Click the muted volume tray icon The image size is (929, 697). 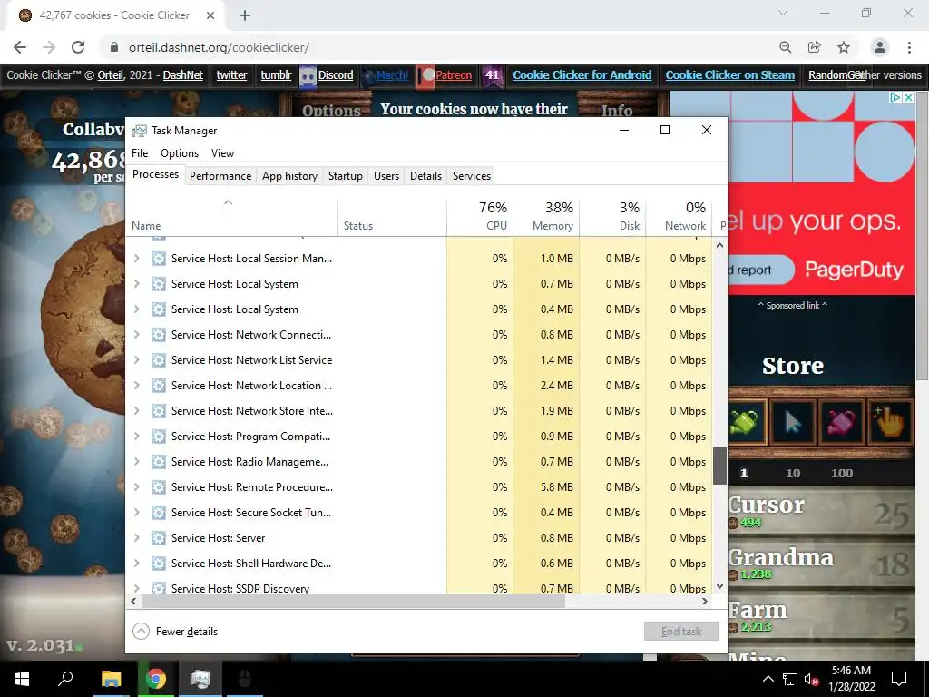tap(811, 679)
